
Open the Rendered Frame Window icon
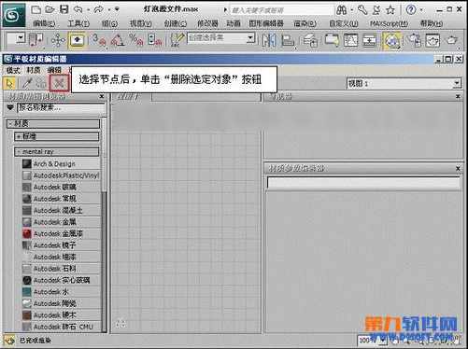[x=433, y=40]
